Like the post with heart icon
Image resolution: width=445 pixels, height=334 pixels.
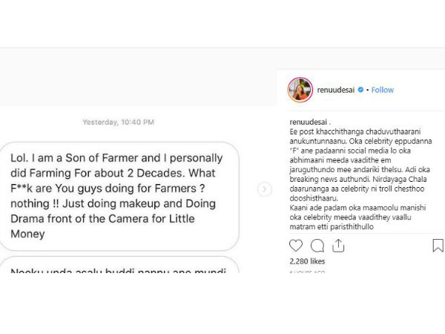[x=296, y=246]
